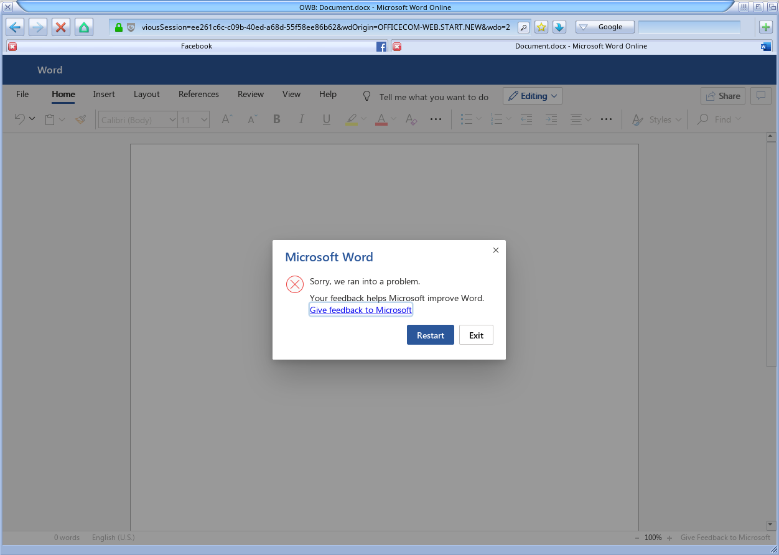This screenshot has height=555, width=779.
Task: Select the Google search engine dropdown
Action: pyautogui.click(x=605, y=27)
